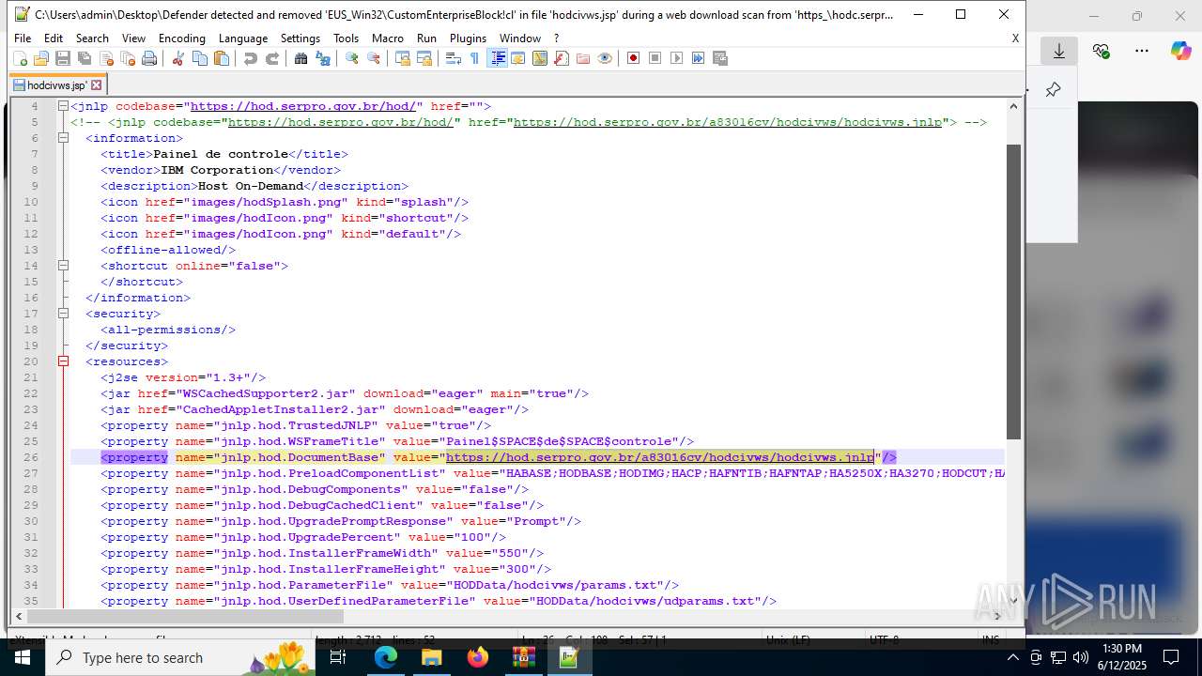Run the macro multiple times
Image resolution: width=1202 pixels, height=676 pixels.
coord(699,58)
